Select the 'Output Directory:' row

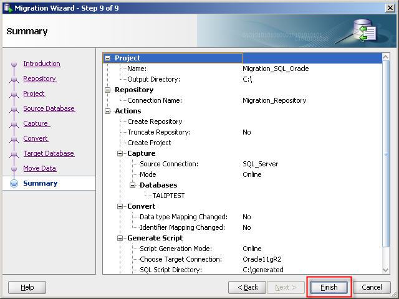[x=243, y=79]
